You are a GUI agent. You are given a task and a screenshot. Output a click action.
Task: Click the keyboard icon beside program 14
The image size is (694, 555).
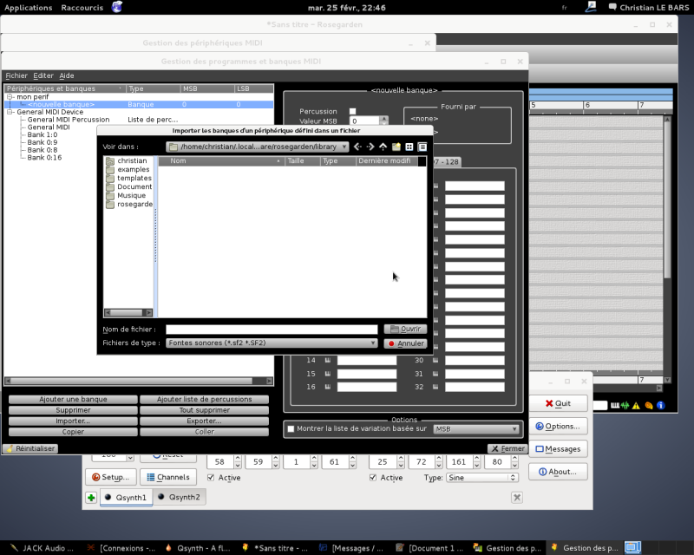tap(328, 360)
